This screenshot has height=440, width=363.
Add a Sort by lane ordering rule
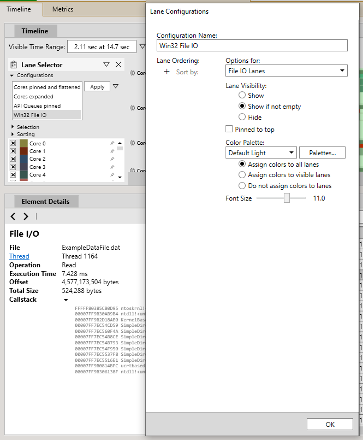point(167,72)
